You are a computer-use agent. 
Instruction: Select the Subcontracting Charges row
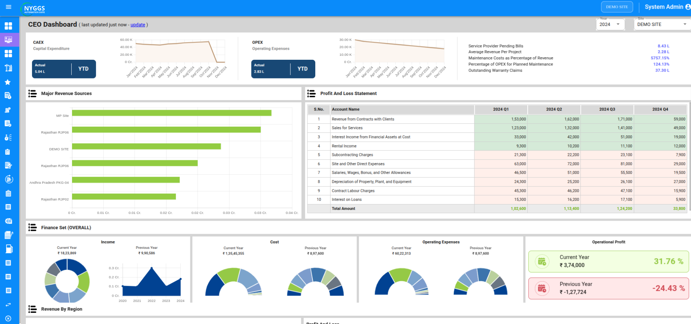point(497,155)
